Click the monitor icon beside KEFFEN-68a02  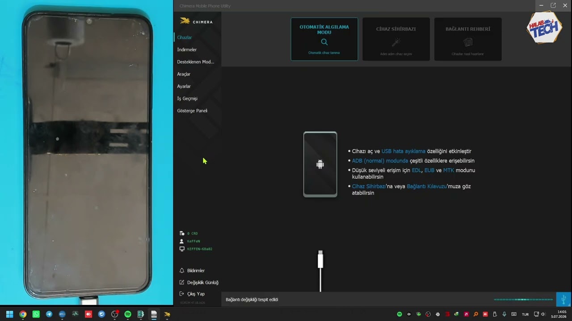tap(182, 249)
